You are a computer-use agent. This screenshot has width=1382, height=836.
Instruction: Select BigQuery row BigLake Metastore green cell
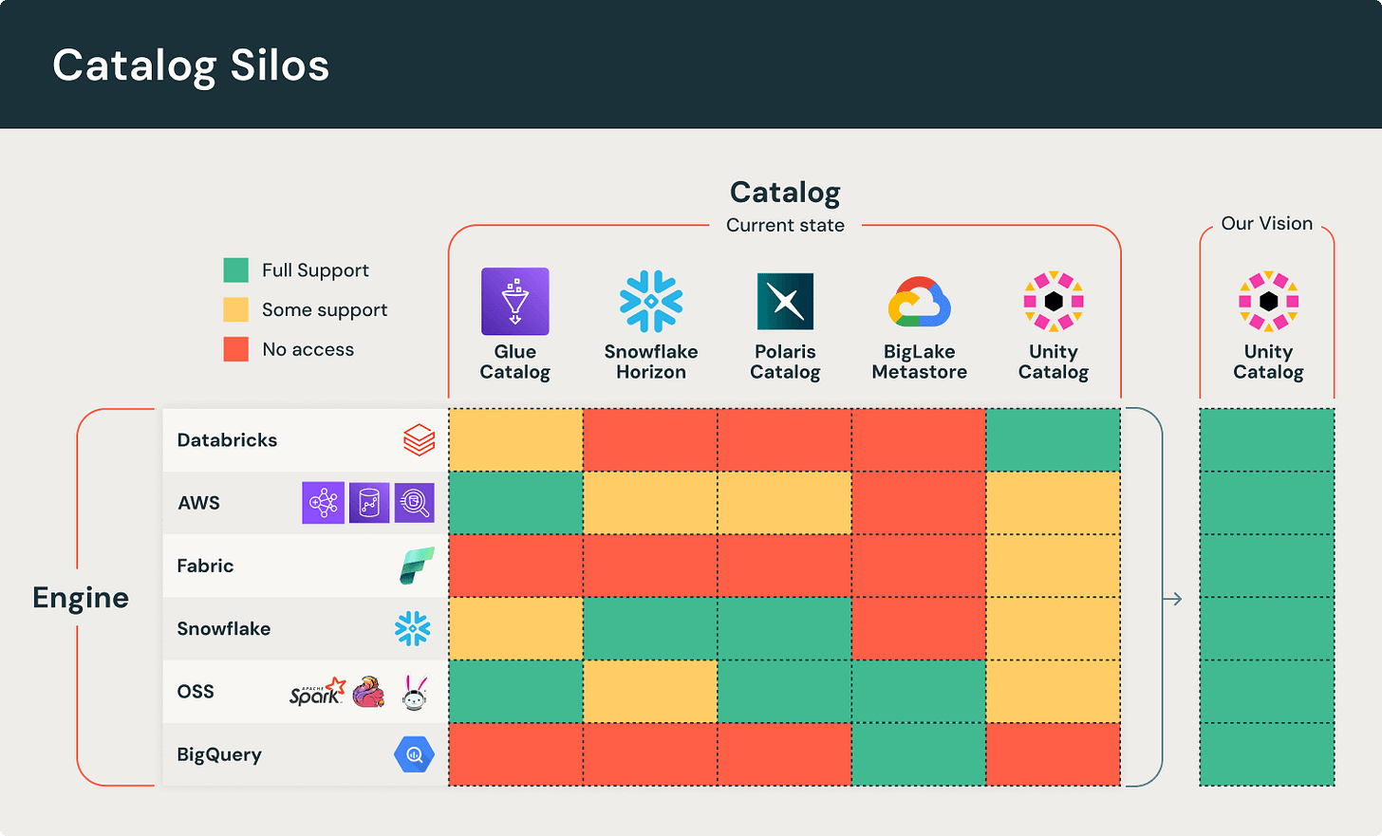pos(919,754)
